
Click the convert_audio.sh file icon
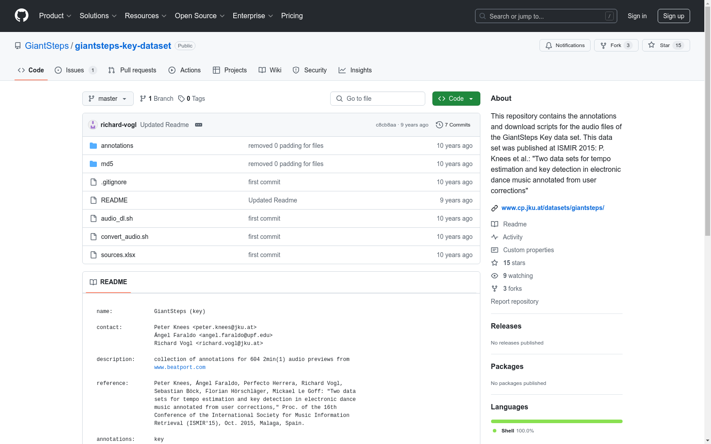(x=93, y=237)
